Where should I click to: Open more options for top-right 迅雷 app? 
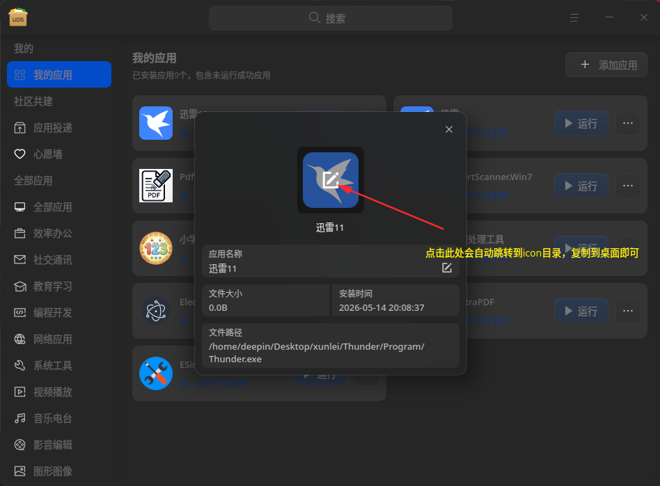coord(628,123)
